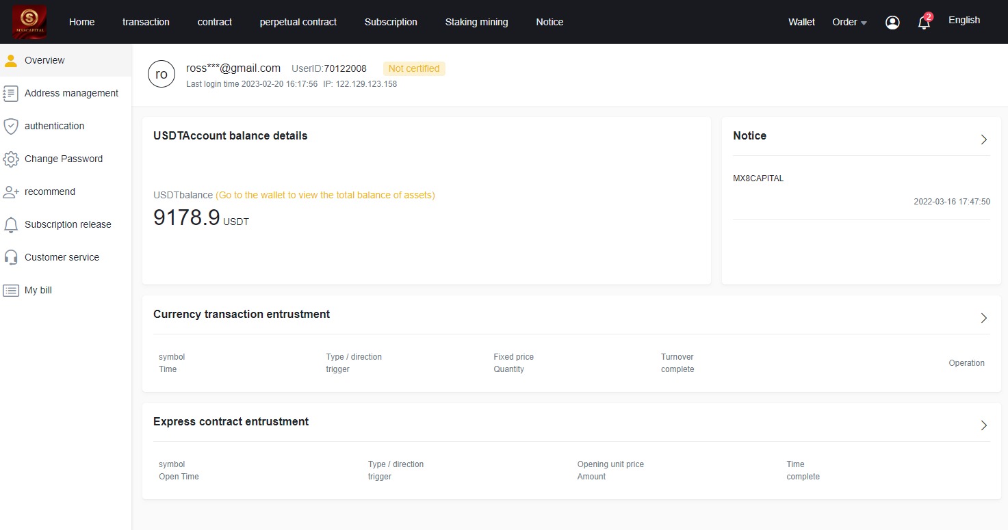The height and width of the screenshot is (530, 1008).
Task: Open Address management from sidebar
Action: 71,93
